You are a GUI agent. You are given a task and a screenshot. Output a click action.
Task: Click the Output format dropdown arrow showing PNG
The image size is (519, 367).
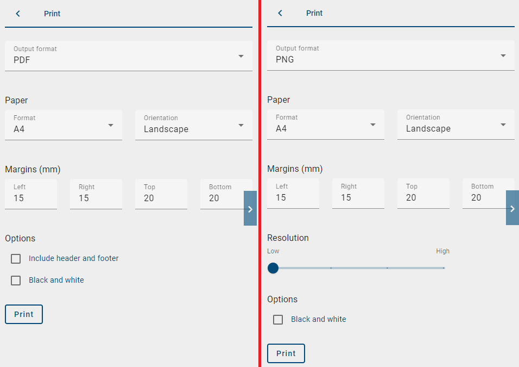(x=503, y=55)
